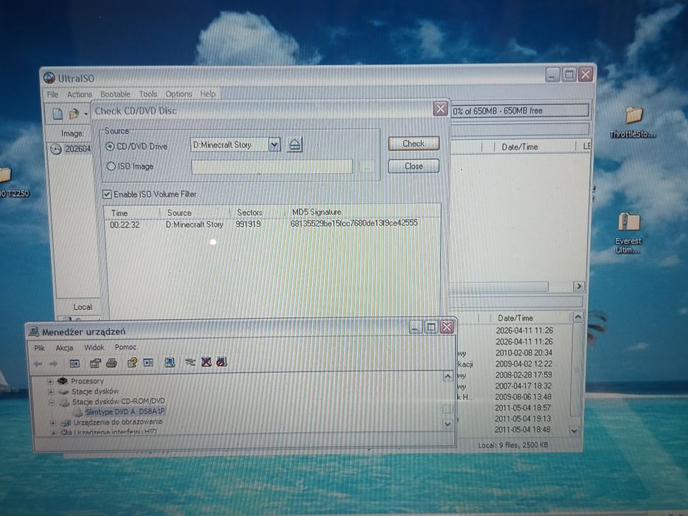Viewport: 688px width, 516px height.
Task: Toggle the action pane icon in Device Manager toolbar
Action: coord(149,363)
